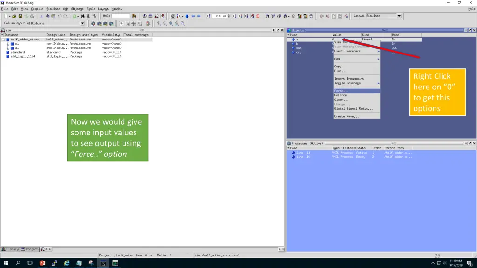Click the blue diamond icon of signal sum
This screenshot has height=268, width=477.
point(293,48)
